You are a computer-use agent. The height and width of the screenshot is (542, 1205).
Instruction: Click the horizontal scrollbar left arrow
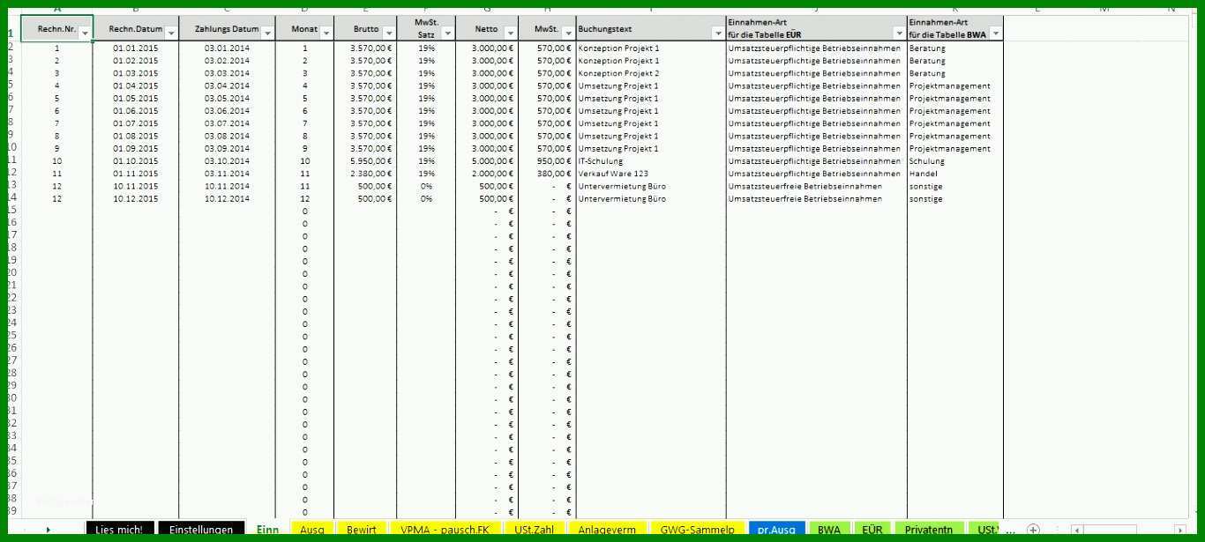click(1077, 530)
